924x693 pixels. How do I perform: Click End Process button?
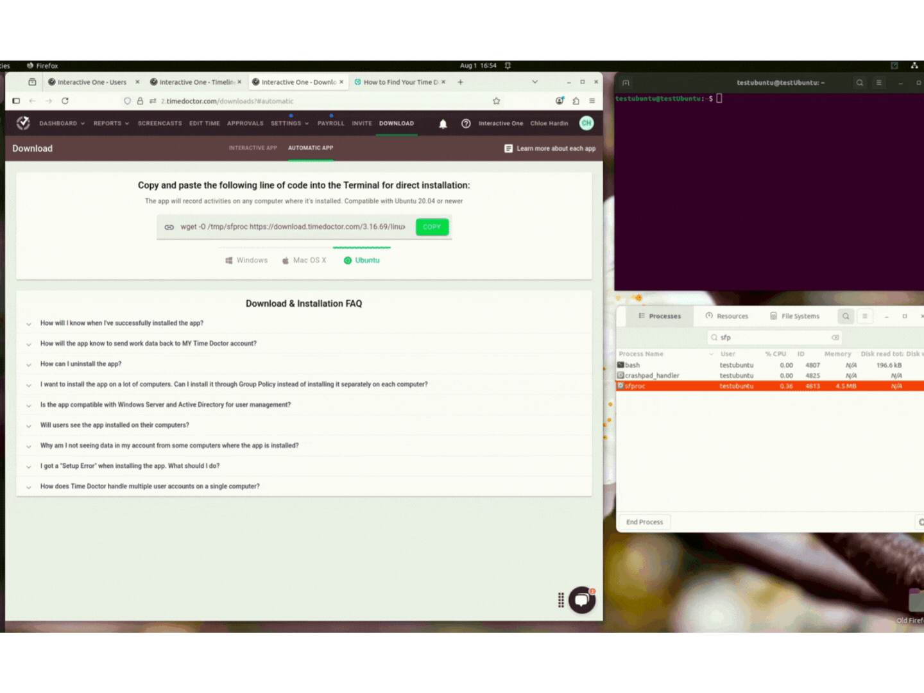[x=644, y=522]
